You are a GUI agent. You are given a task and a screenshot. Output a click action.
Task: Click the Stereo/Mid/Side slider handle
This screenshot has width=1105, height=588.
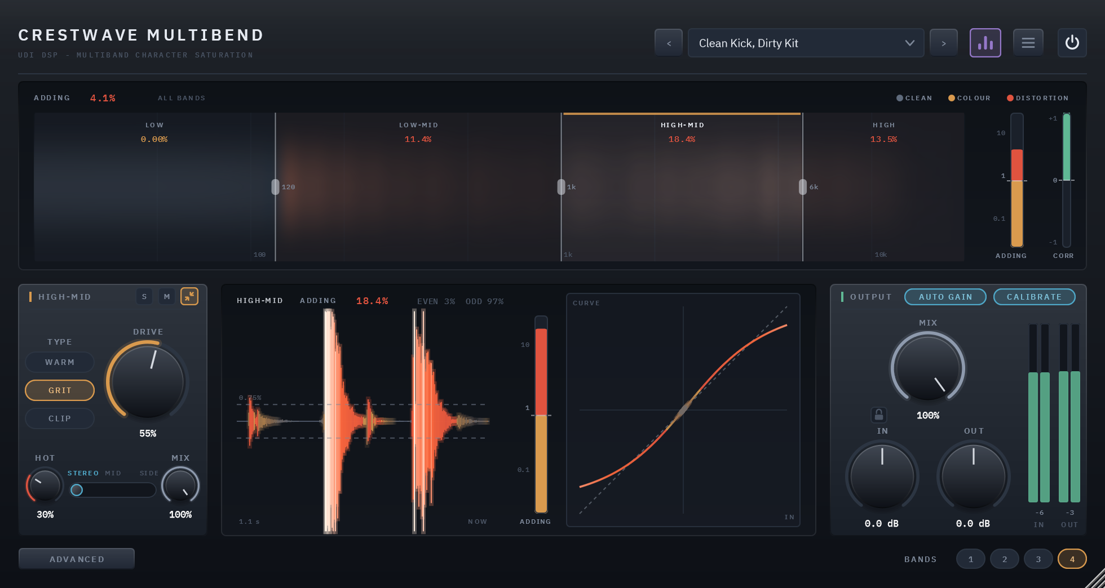point(77,490)
